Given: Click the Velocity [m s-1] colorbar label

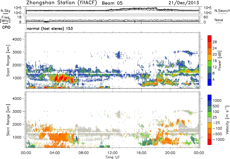Looking at the screenshot, I should click(x=227, y=120).
